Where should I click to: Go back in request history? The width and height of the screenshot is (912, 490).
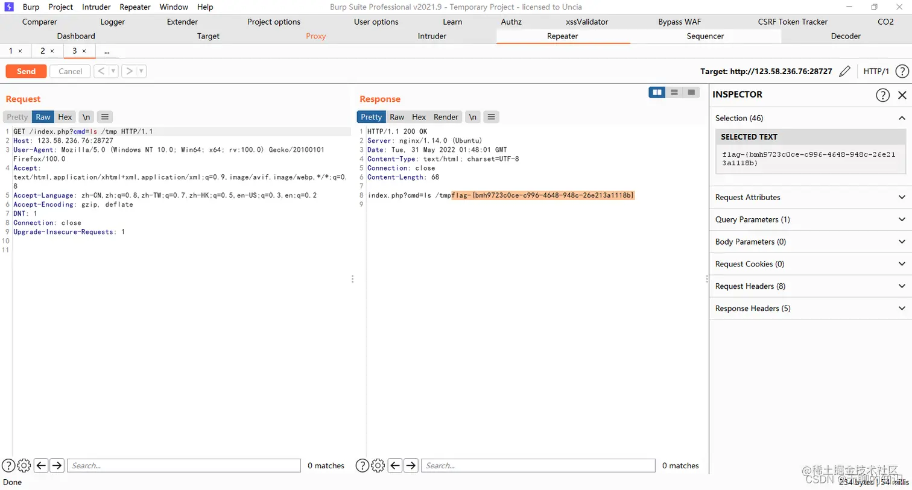(x=101, y=71)
